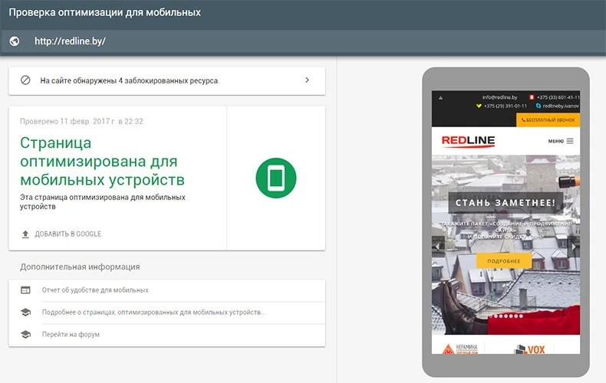Open the blocked resources notice text
Screen dimensions: 606x383
(x=130, y=80)
